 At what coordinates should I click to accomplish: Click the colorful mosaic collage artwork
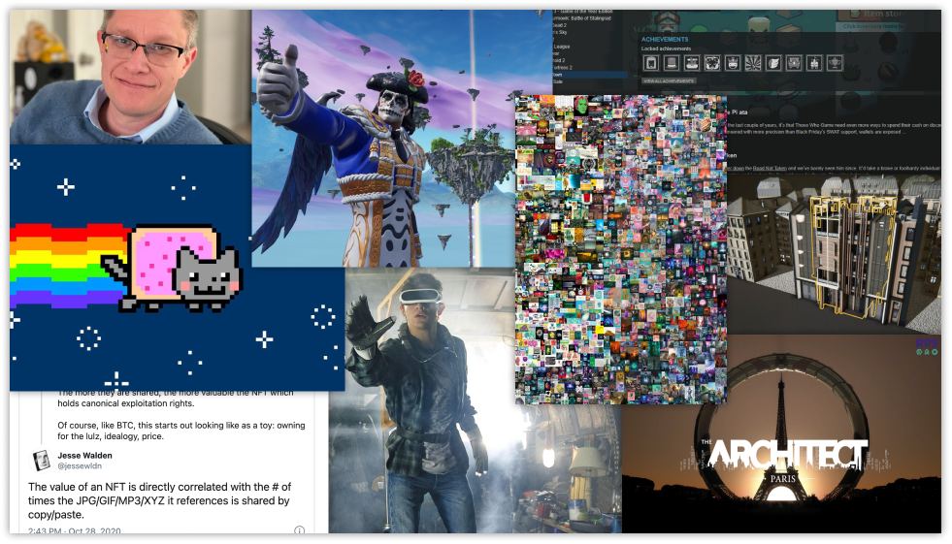(620, 250)
